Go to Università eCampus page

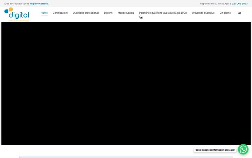(203, 13)
